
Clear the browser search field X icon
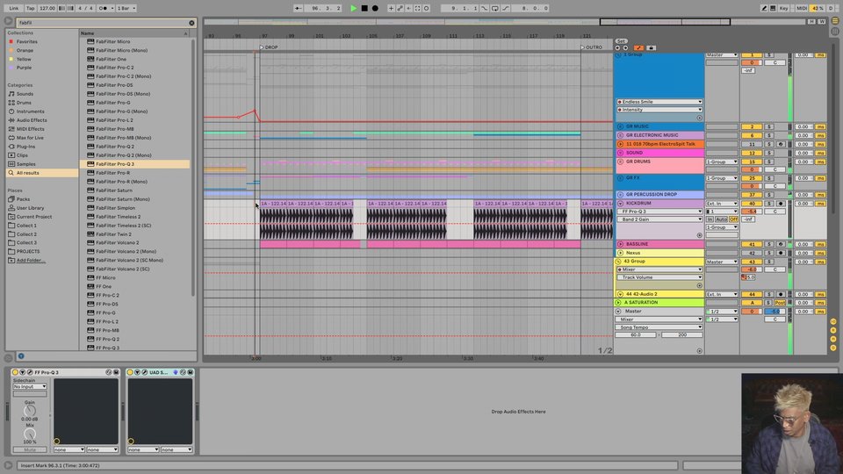click(192, 23)
